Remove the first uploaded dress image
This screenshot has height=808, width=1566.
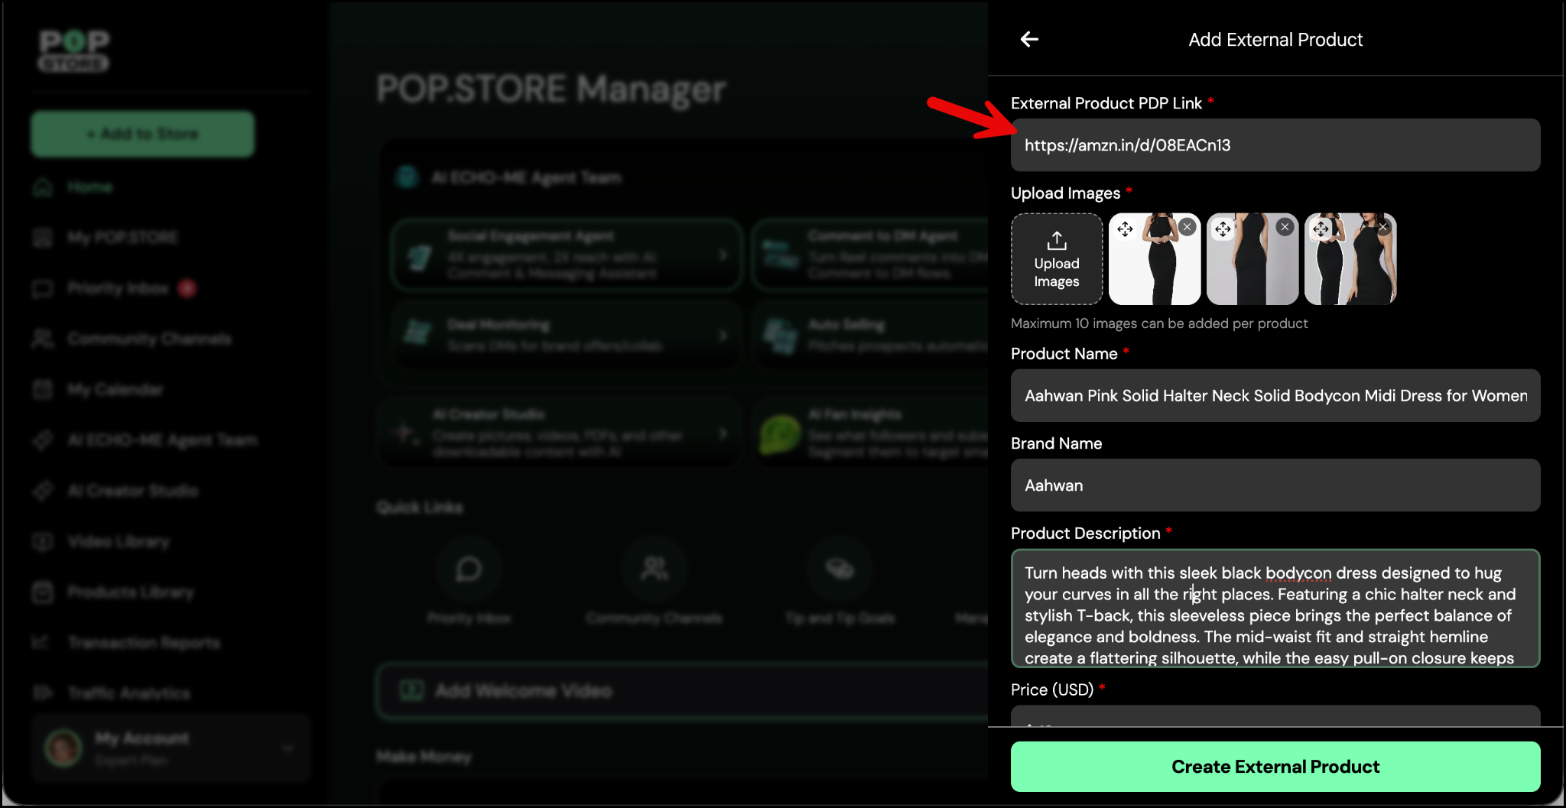[1187, 227]
